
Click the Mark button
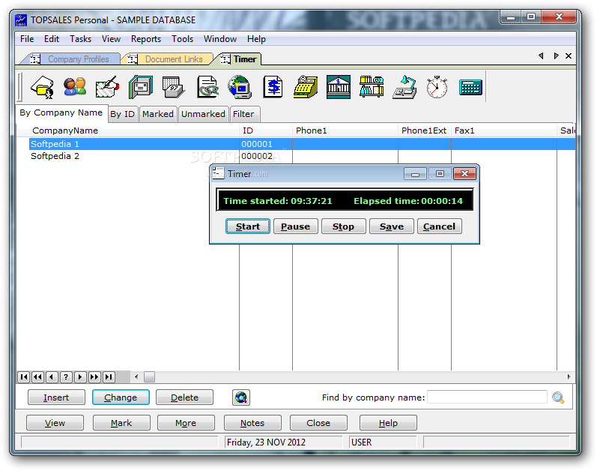(121, 423)
